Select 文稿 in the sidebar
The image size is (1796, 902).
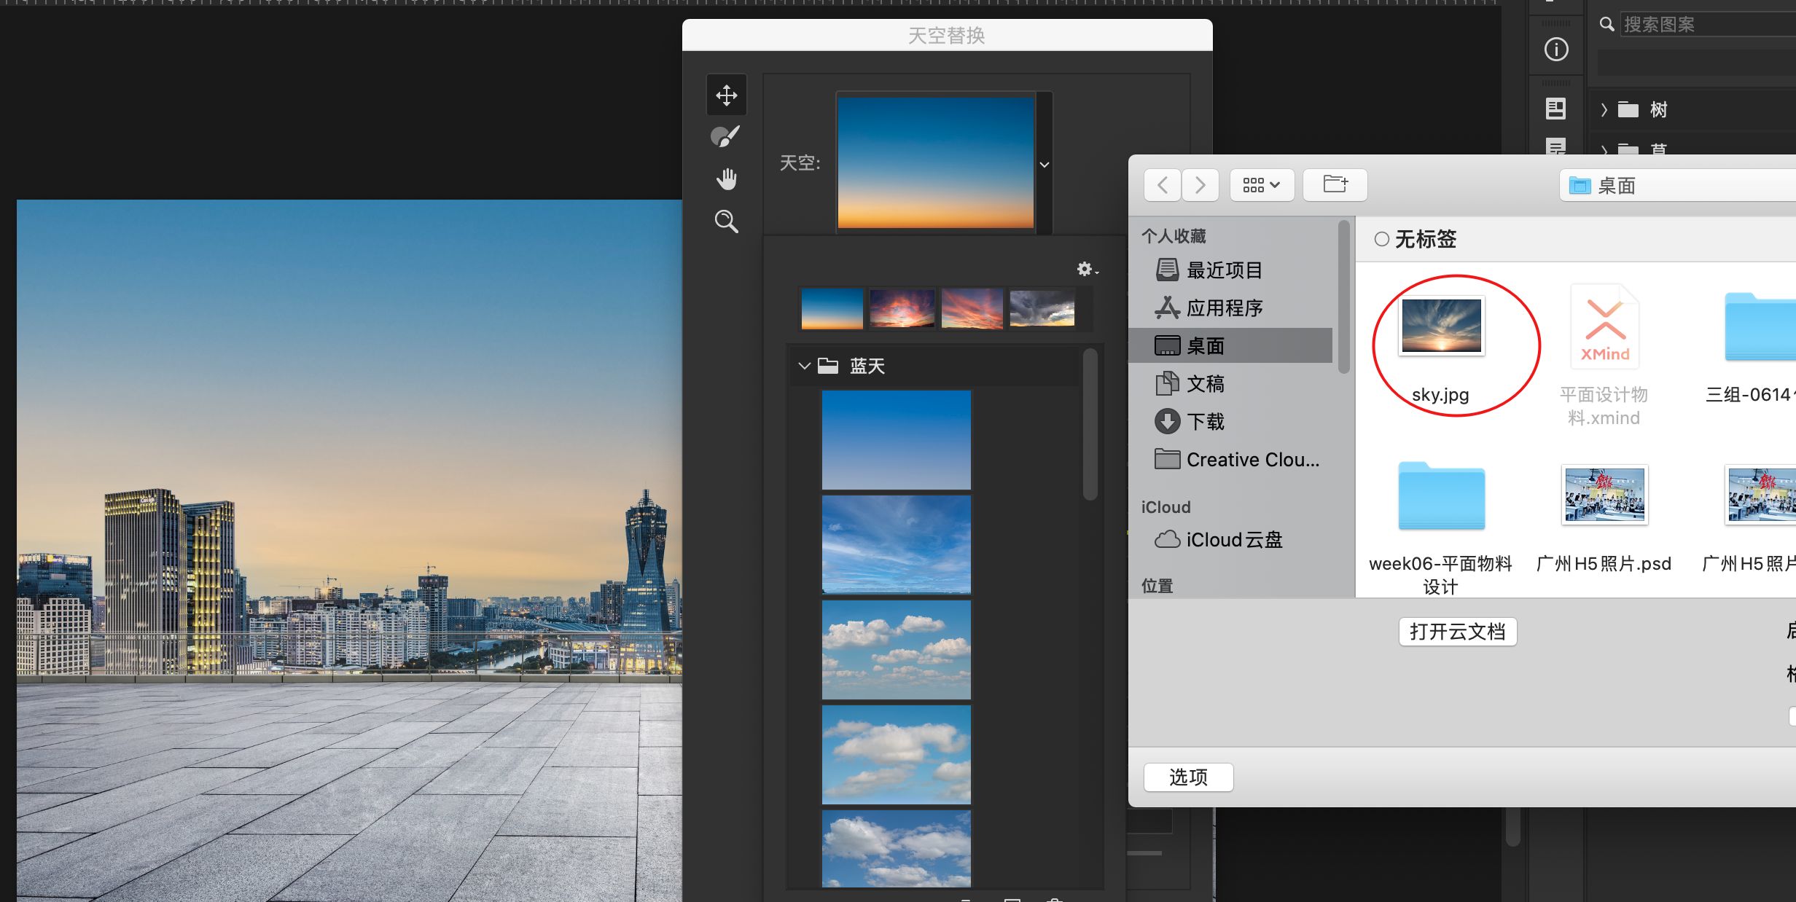tap(1206, 383)
